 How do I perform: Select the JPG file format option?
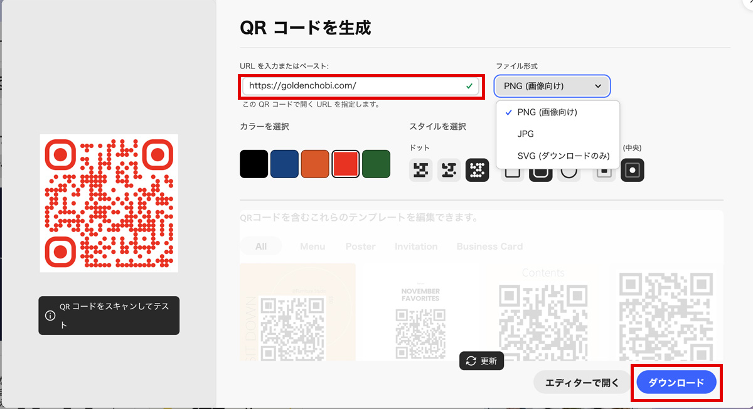[526, 134]
